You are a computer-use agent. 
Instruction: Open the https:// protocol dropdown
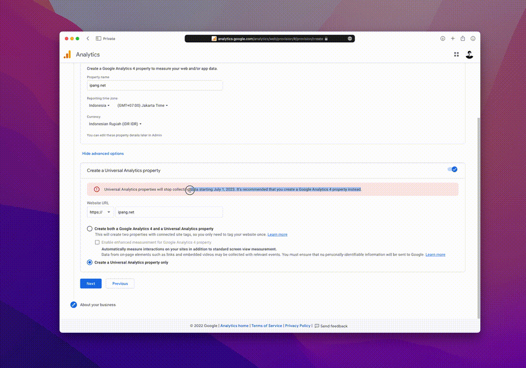click(x=100, y=212)
